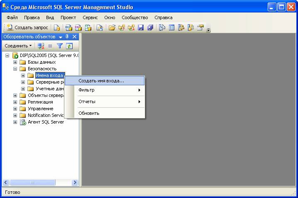Open the Фильтр submenu

point(86,90)
